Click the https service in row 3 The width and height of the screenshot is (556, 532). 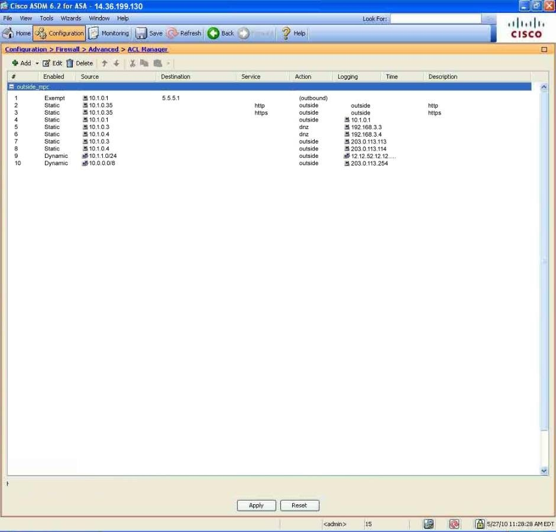coord(261,113)
